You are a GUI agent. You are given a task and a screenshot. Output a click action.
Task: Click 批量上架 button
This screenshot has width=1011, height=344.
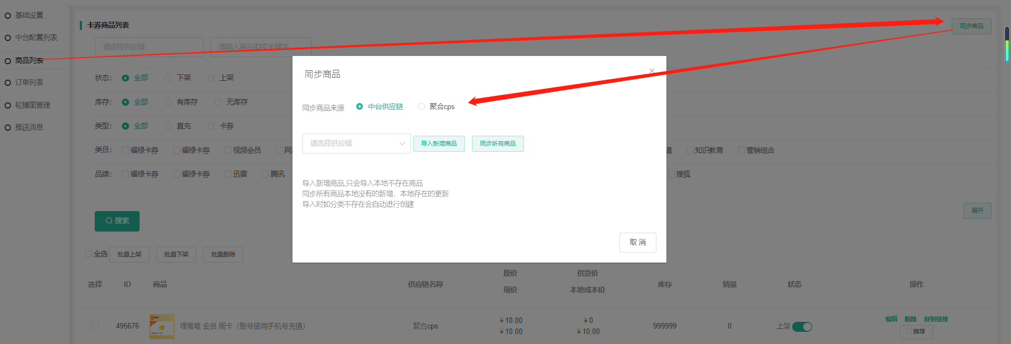point(129,254)
